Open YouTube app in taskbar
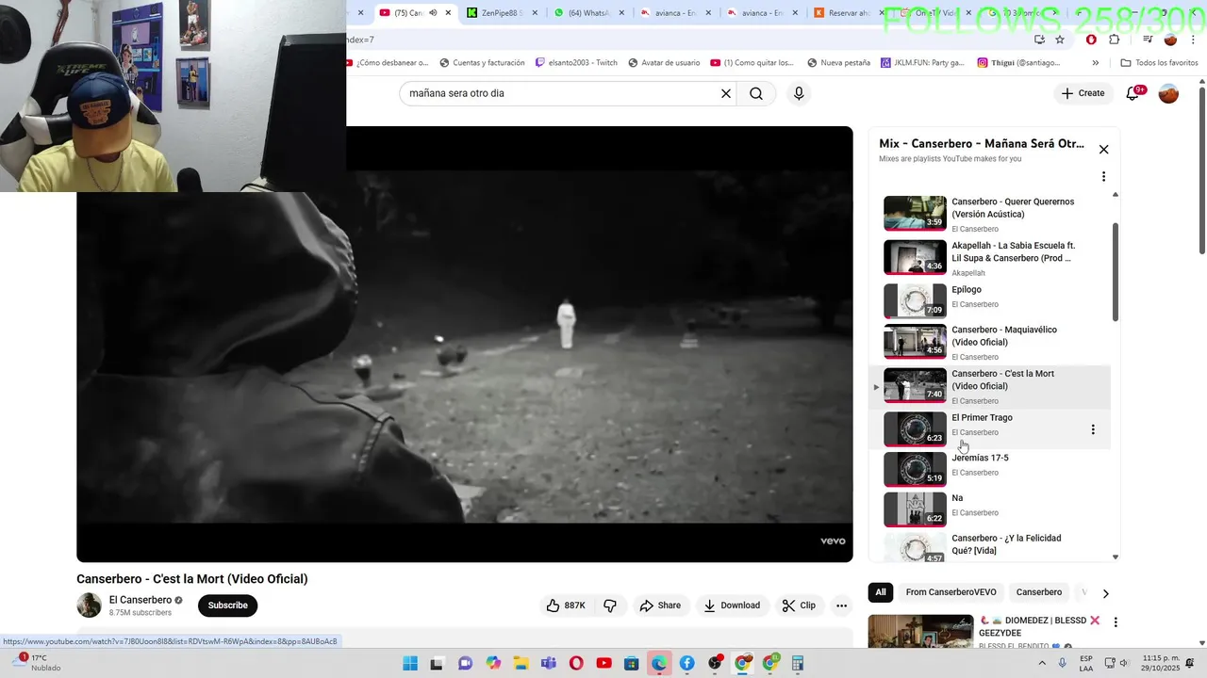Viewport: 1207px width, 678px height. click(x=603, y=664)
